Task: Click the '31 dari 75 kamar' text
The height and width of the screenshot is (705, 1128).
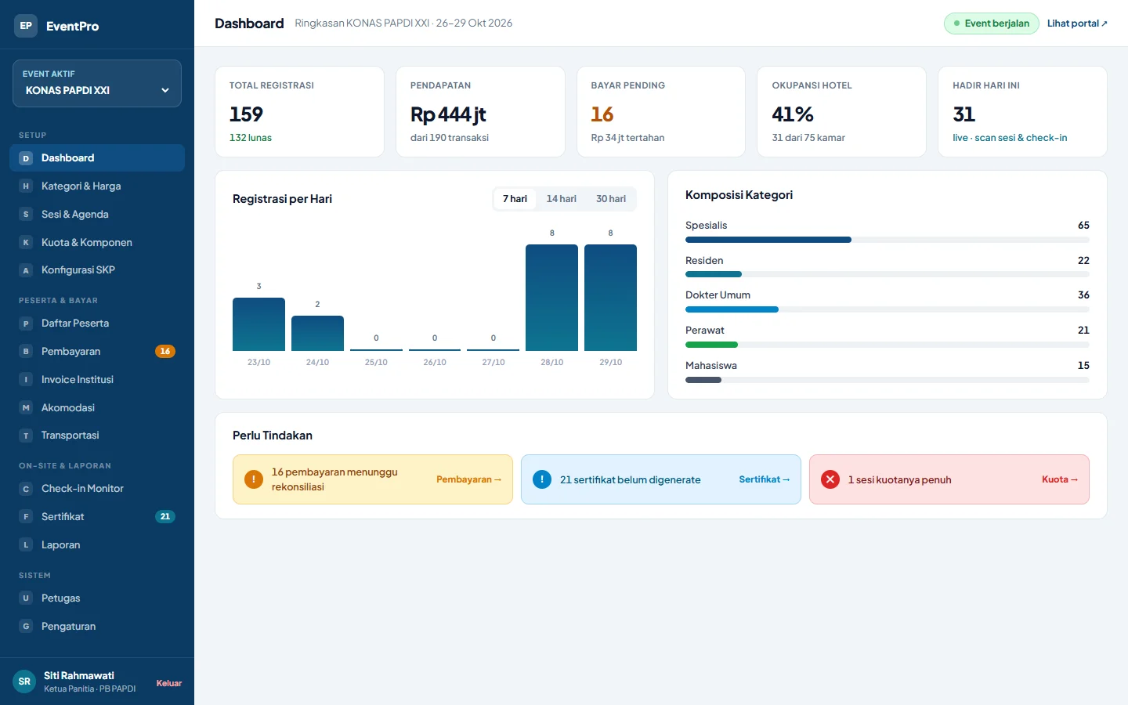Action: pos(808,138)
